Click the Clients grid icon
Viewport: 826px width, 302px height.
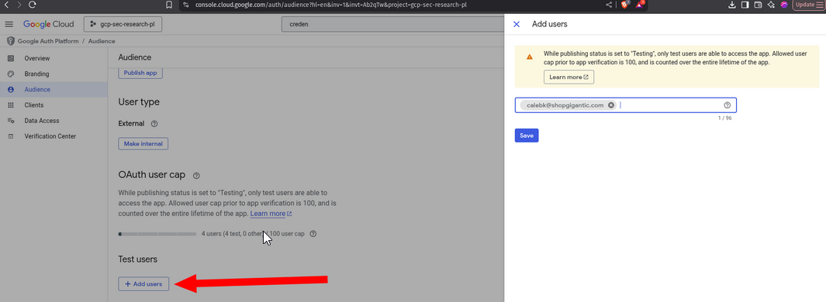[11, 105]
